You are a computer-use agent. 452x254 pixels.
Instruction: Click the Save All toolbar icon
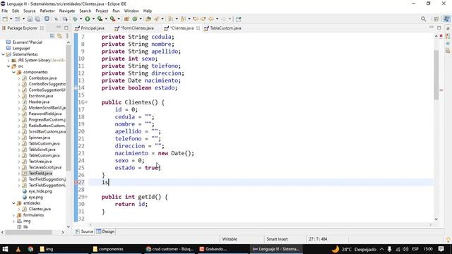click(x=37, y=19)
